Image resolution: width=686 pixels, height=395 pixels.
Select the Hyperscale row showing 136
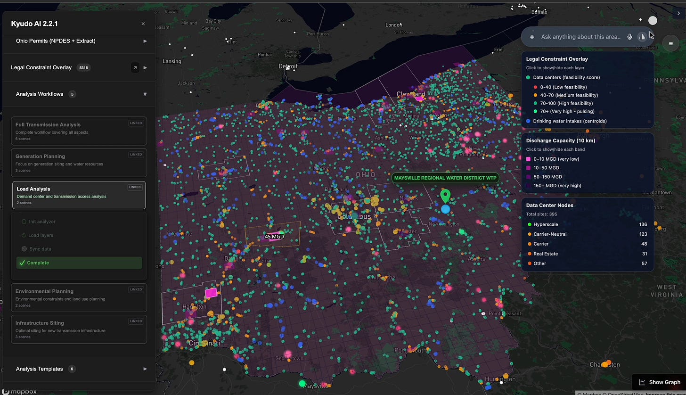pos(587,224)
